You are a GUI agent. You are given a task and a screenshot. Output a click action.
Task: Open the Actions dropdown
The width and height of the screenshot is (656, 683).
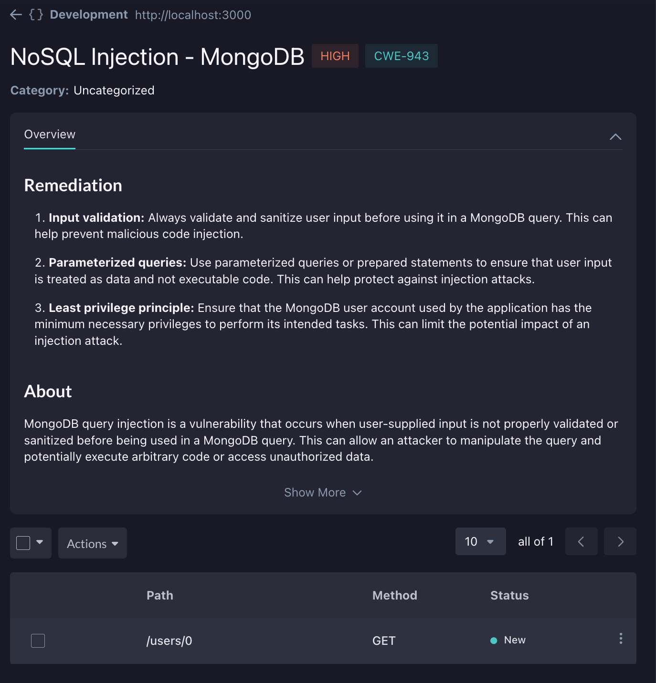(93, 543)
